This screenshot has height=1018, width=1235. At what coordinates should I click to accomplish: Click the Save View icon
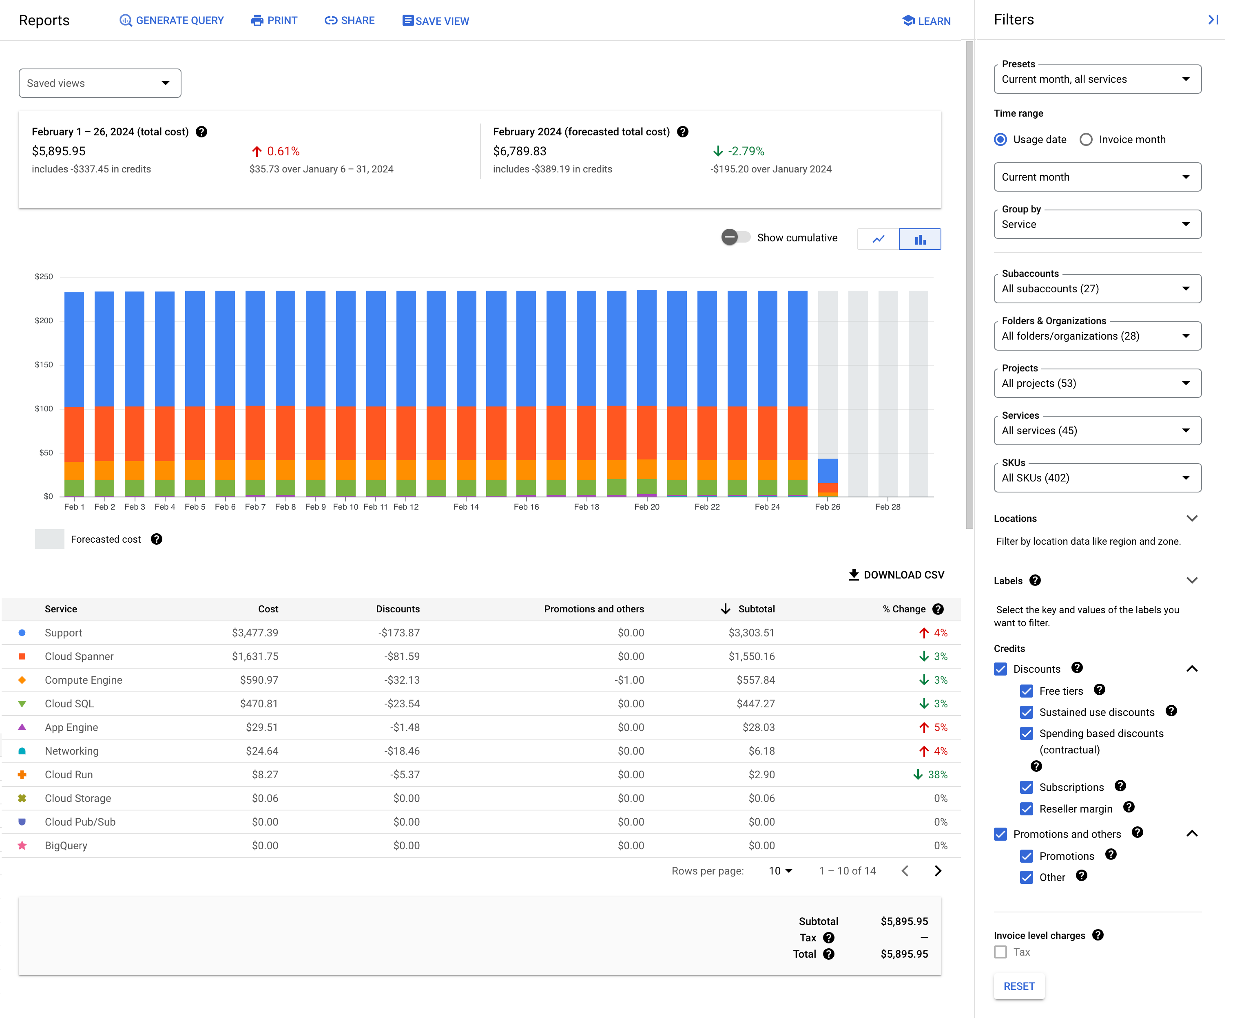click(405, 20)
